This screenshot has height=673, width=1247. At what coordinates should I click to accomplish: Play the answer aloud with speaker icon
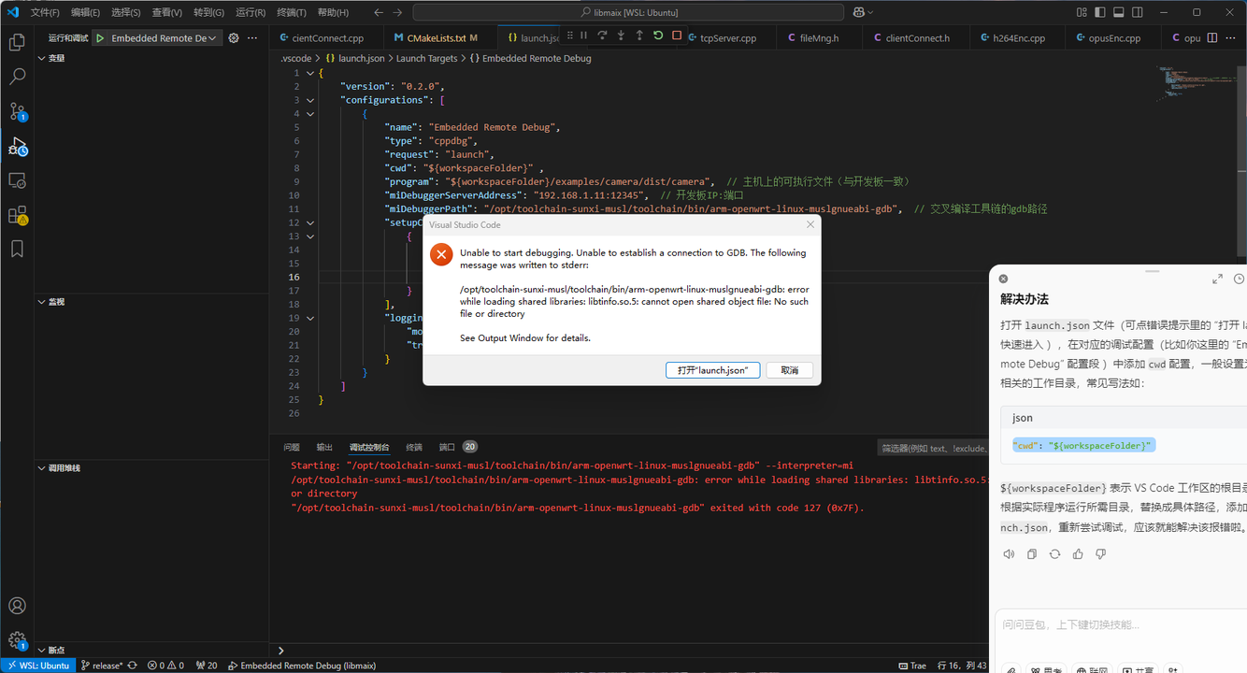click(x=1009, y=554)
